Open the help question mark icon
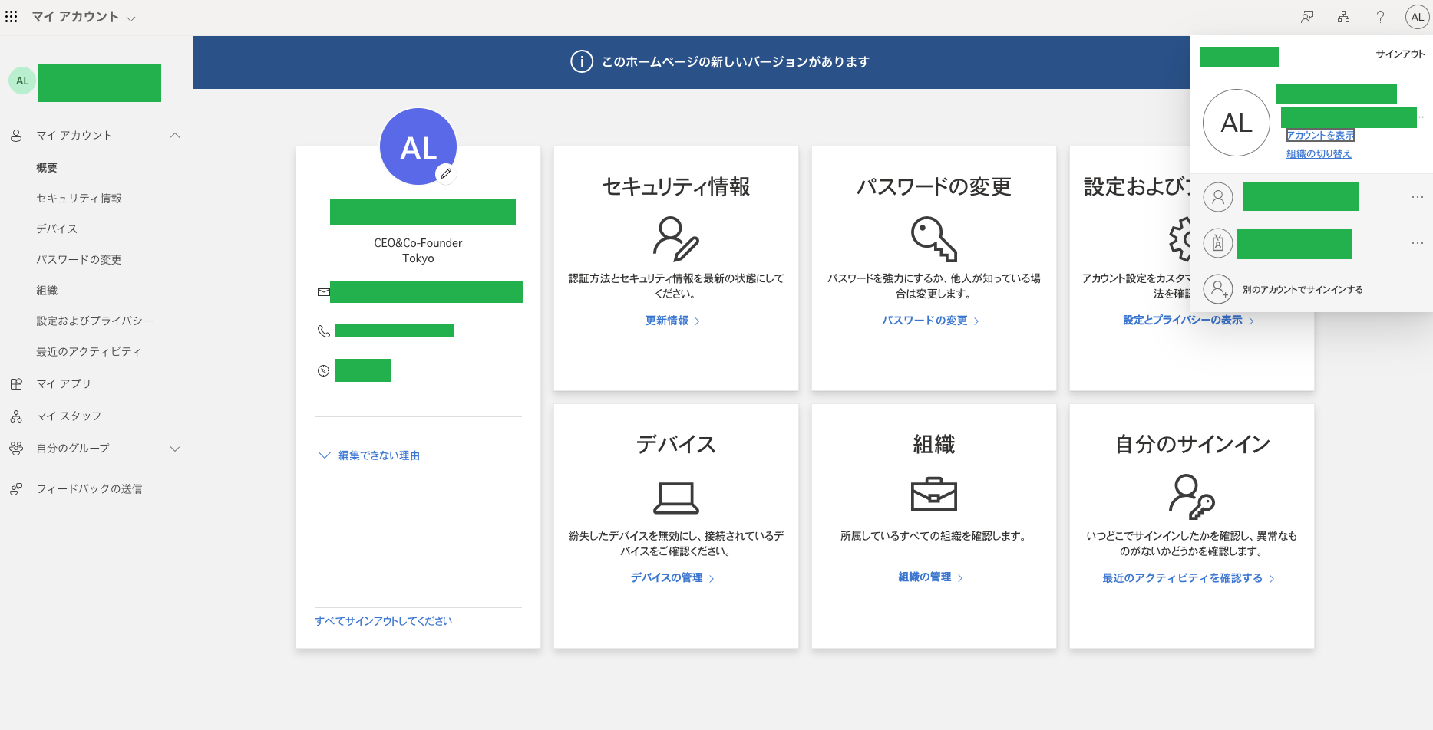This screenshot has height=730, width=1433. (1380, 17)
